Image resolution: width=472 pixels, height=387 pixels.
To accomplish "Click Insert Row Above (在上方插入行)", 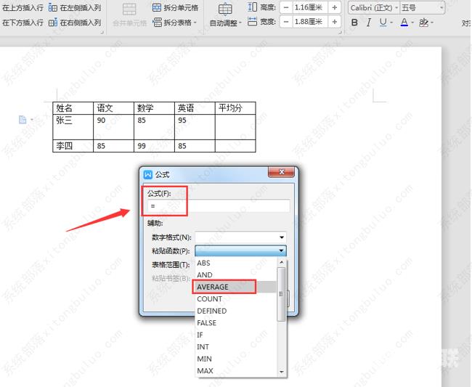I will tap(23, 8).
